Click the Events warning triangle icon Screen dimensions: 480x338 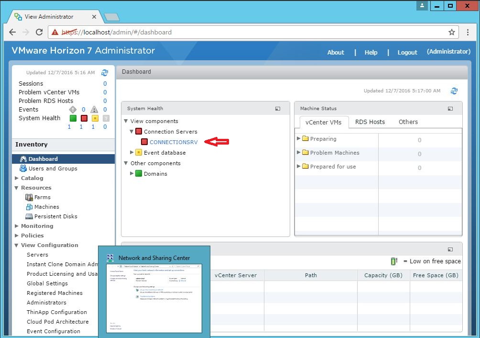(x=94, y=110)
